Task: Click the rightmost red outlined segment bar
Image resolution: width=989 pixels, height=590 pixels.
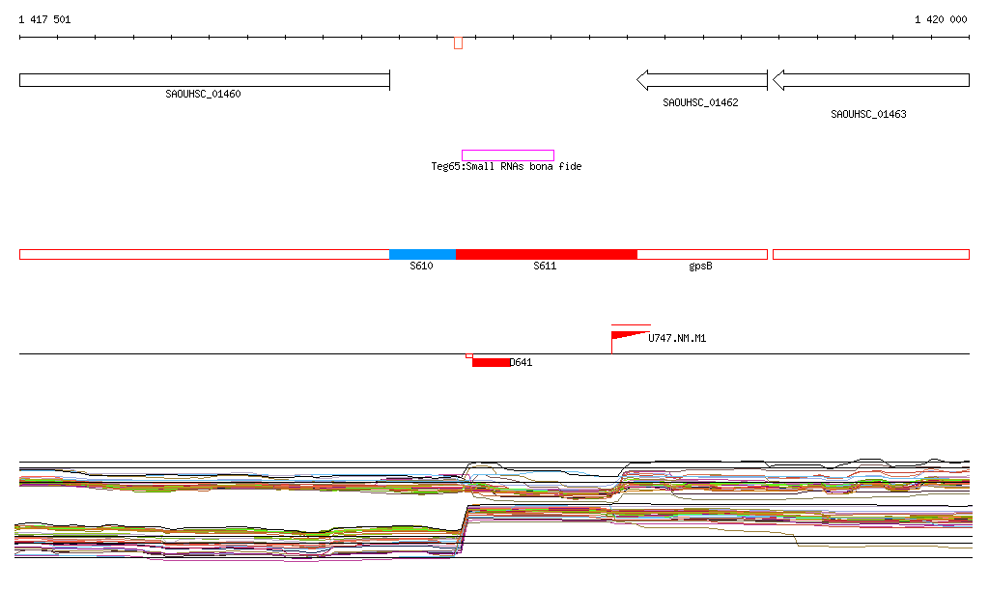Action: click(x=870, y=254)
